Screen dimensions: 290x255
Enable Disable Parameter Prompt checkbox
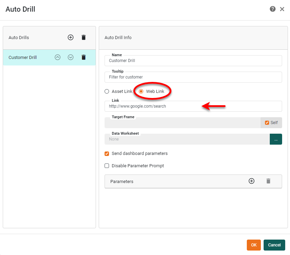[107, 166]
